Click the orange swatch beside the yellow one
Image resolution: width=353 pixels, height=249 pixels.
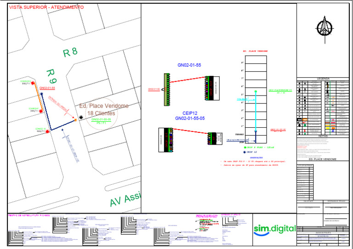pyautogui.click(x=333, y=128)
